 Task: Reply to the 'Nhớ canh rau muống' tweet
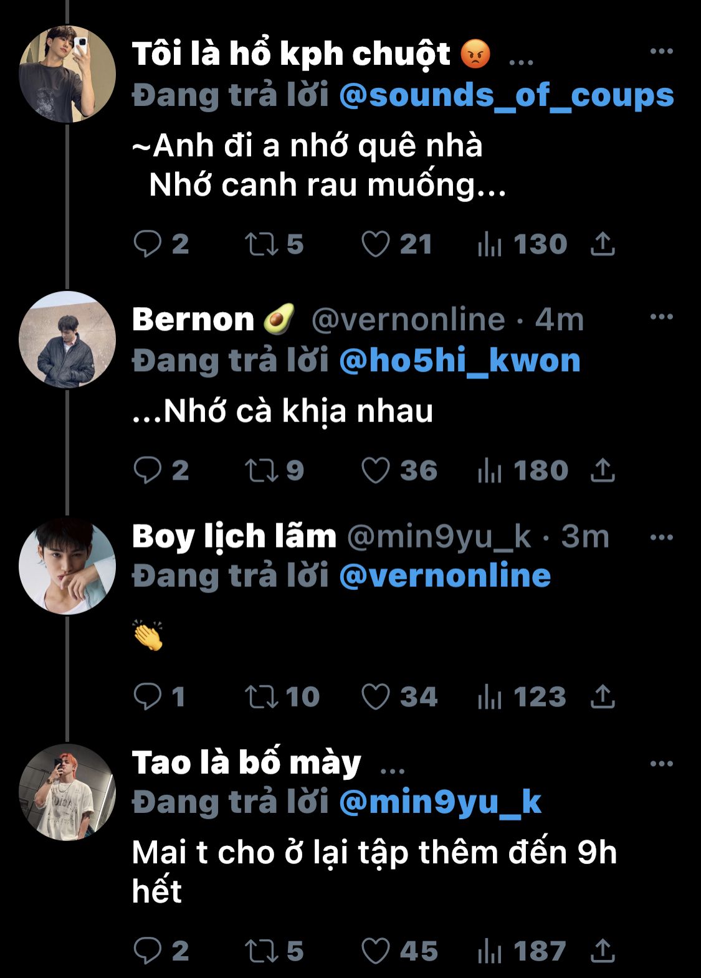pyautogui.click(x=148, y=244)
